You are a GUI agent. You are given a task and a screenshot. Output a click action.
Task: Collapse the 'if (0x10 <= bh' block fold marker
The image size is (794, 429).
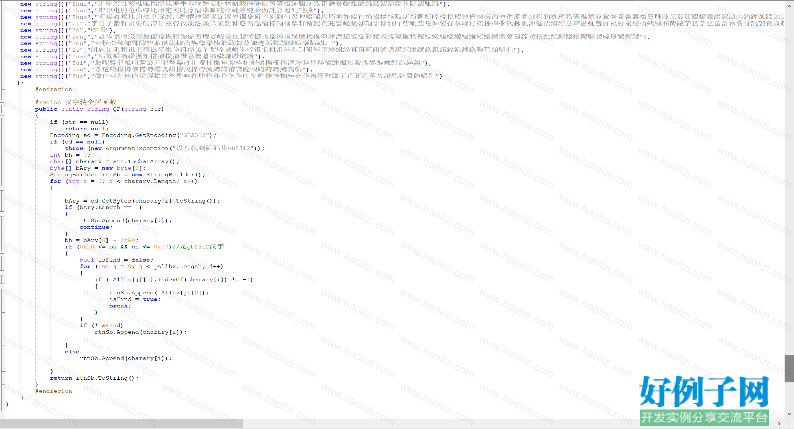click(x=2, y=253)
